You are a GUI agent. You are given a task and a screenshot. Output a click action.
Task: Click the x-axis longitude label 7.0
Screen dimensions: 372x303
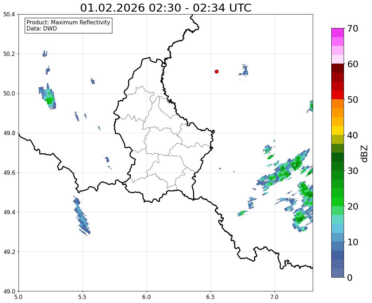tap(275, 297)
